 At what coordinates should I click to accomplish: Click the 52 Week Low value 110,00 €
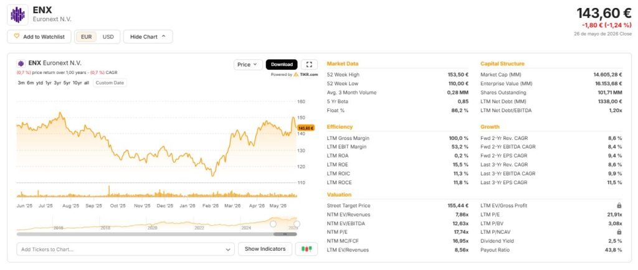(x=458, y=83)
